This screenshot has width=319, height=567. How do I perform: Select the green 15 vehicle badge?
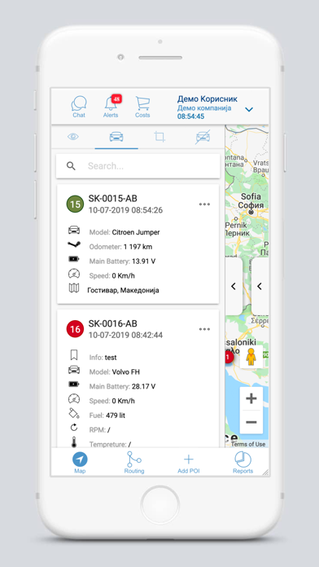click(x=75, y=204)
